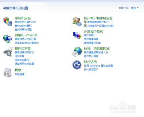The width and height of the screenshot is (144, 117).
Task: Open the 硬件和声音 printer icon
Action: click(x=8, y=52)
